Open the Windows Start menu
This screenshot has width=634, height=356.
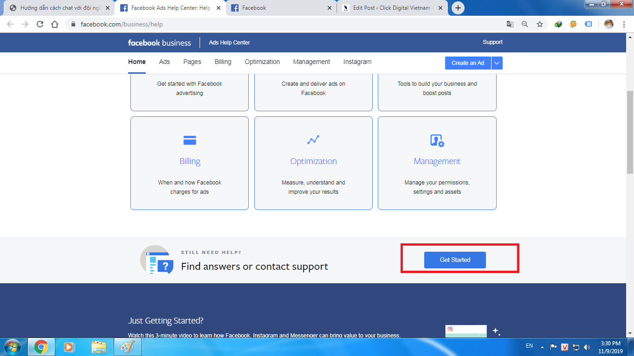(13, 347)
